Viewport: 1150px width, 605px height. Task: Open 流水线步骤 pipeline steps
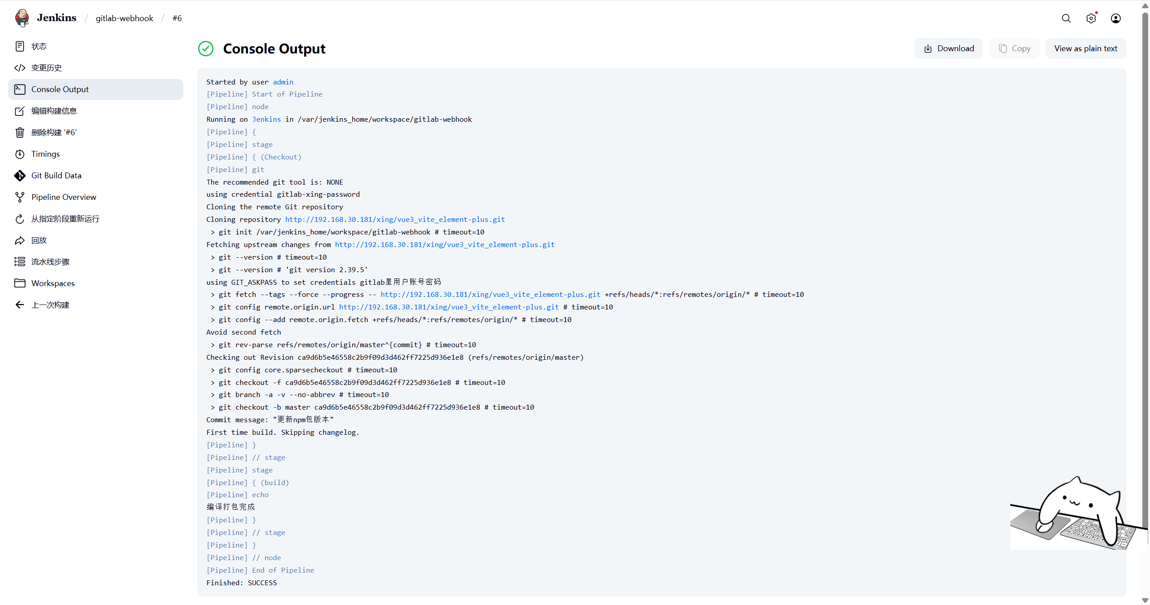[x=96, y=262]
